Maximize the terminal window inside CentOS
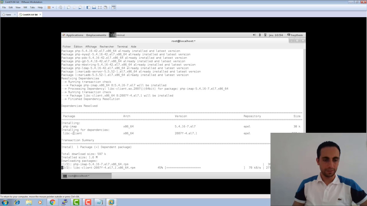 (x=297, y=41)
